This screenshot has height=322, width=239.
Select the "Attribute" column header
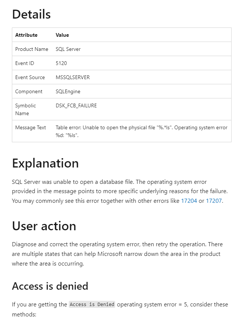(26, 35)
